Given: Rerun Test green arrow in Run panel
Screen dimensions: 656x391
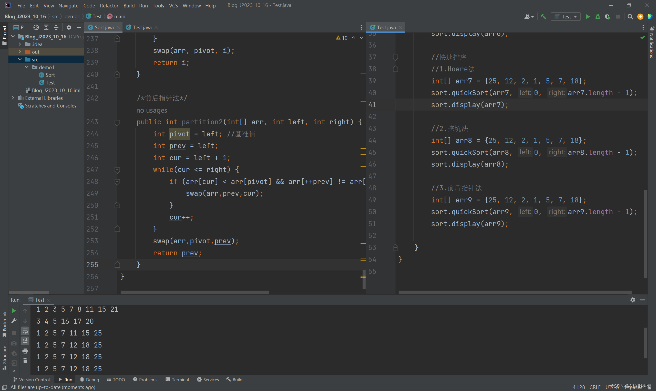Looking at the screenshot, I should click(x=14, y=311).
